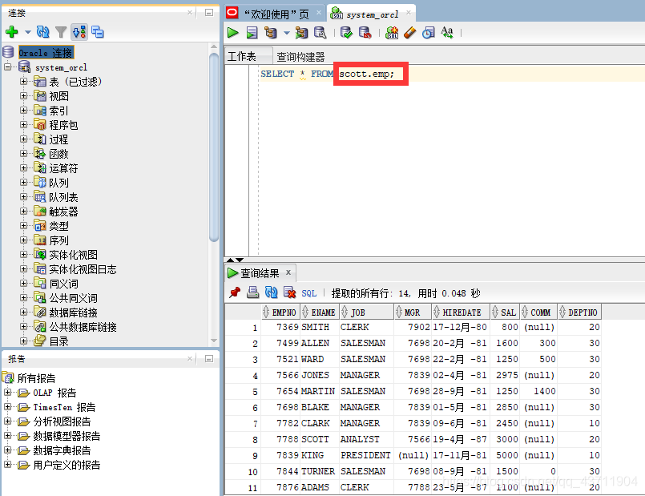
Task: Commit the current transaction
Action: [x=347, y=33]
